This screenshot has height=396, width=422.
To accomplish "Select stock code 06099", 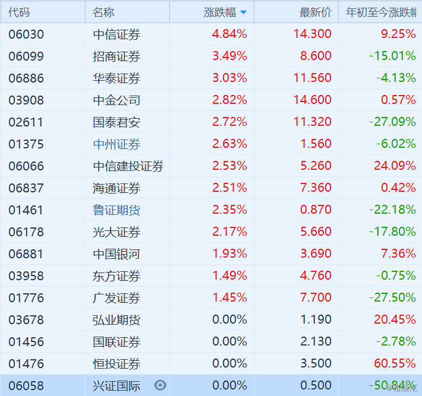I will click(x=26, y=56).
